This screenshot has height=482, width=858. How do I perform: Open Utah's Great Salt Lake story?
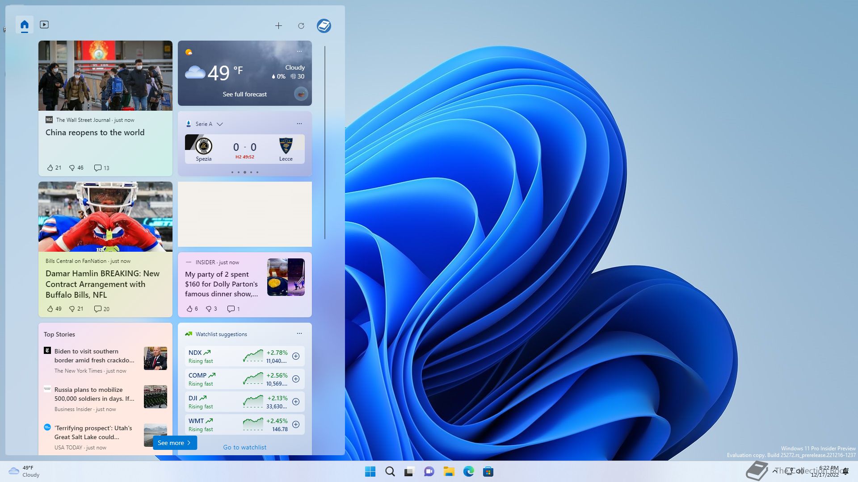(93, 432)
